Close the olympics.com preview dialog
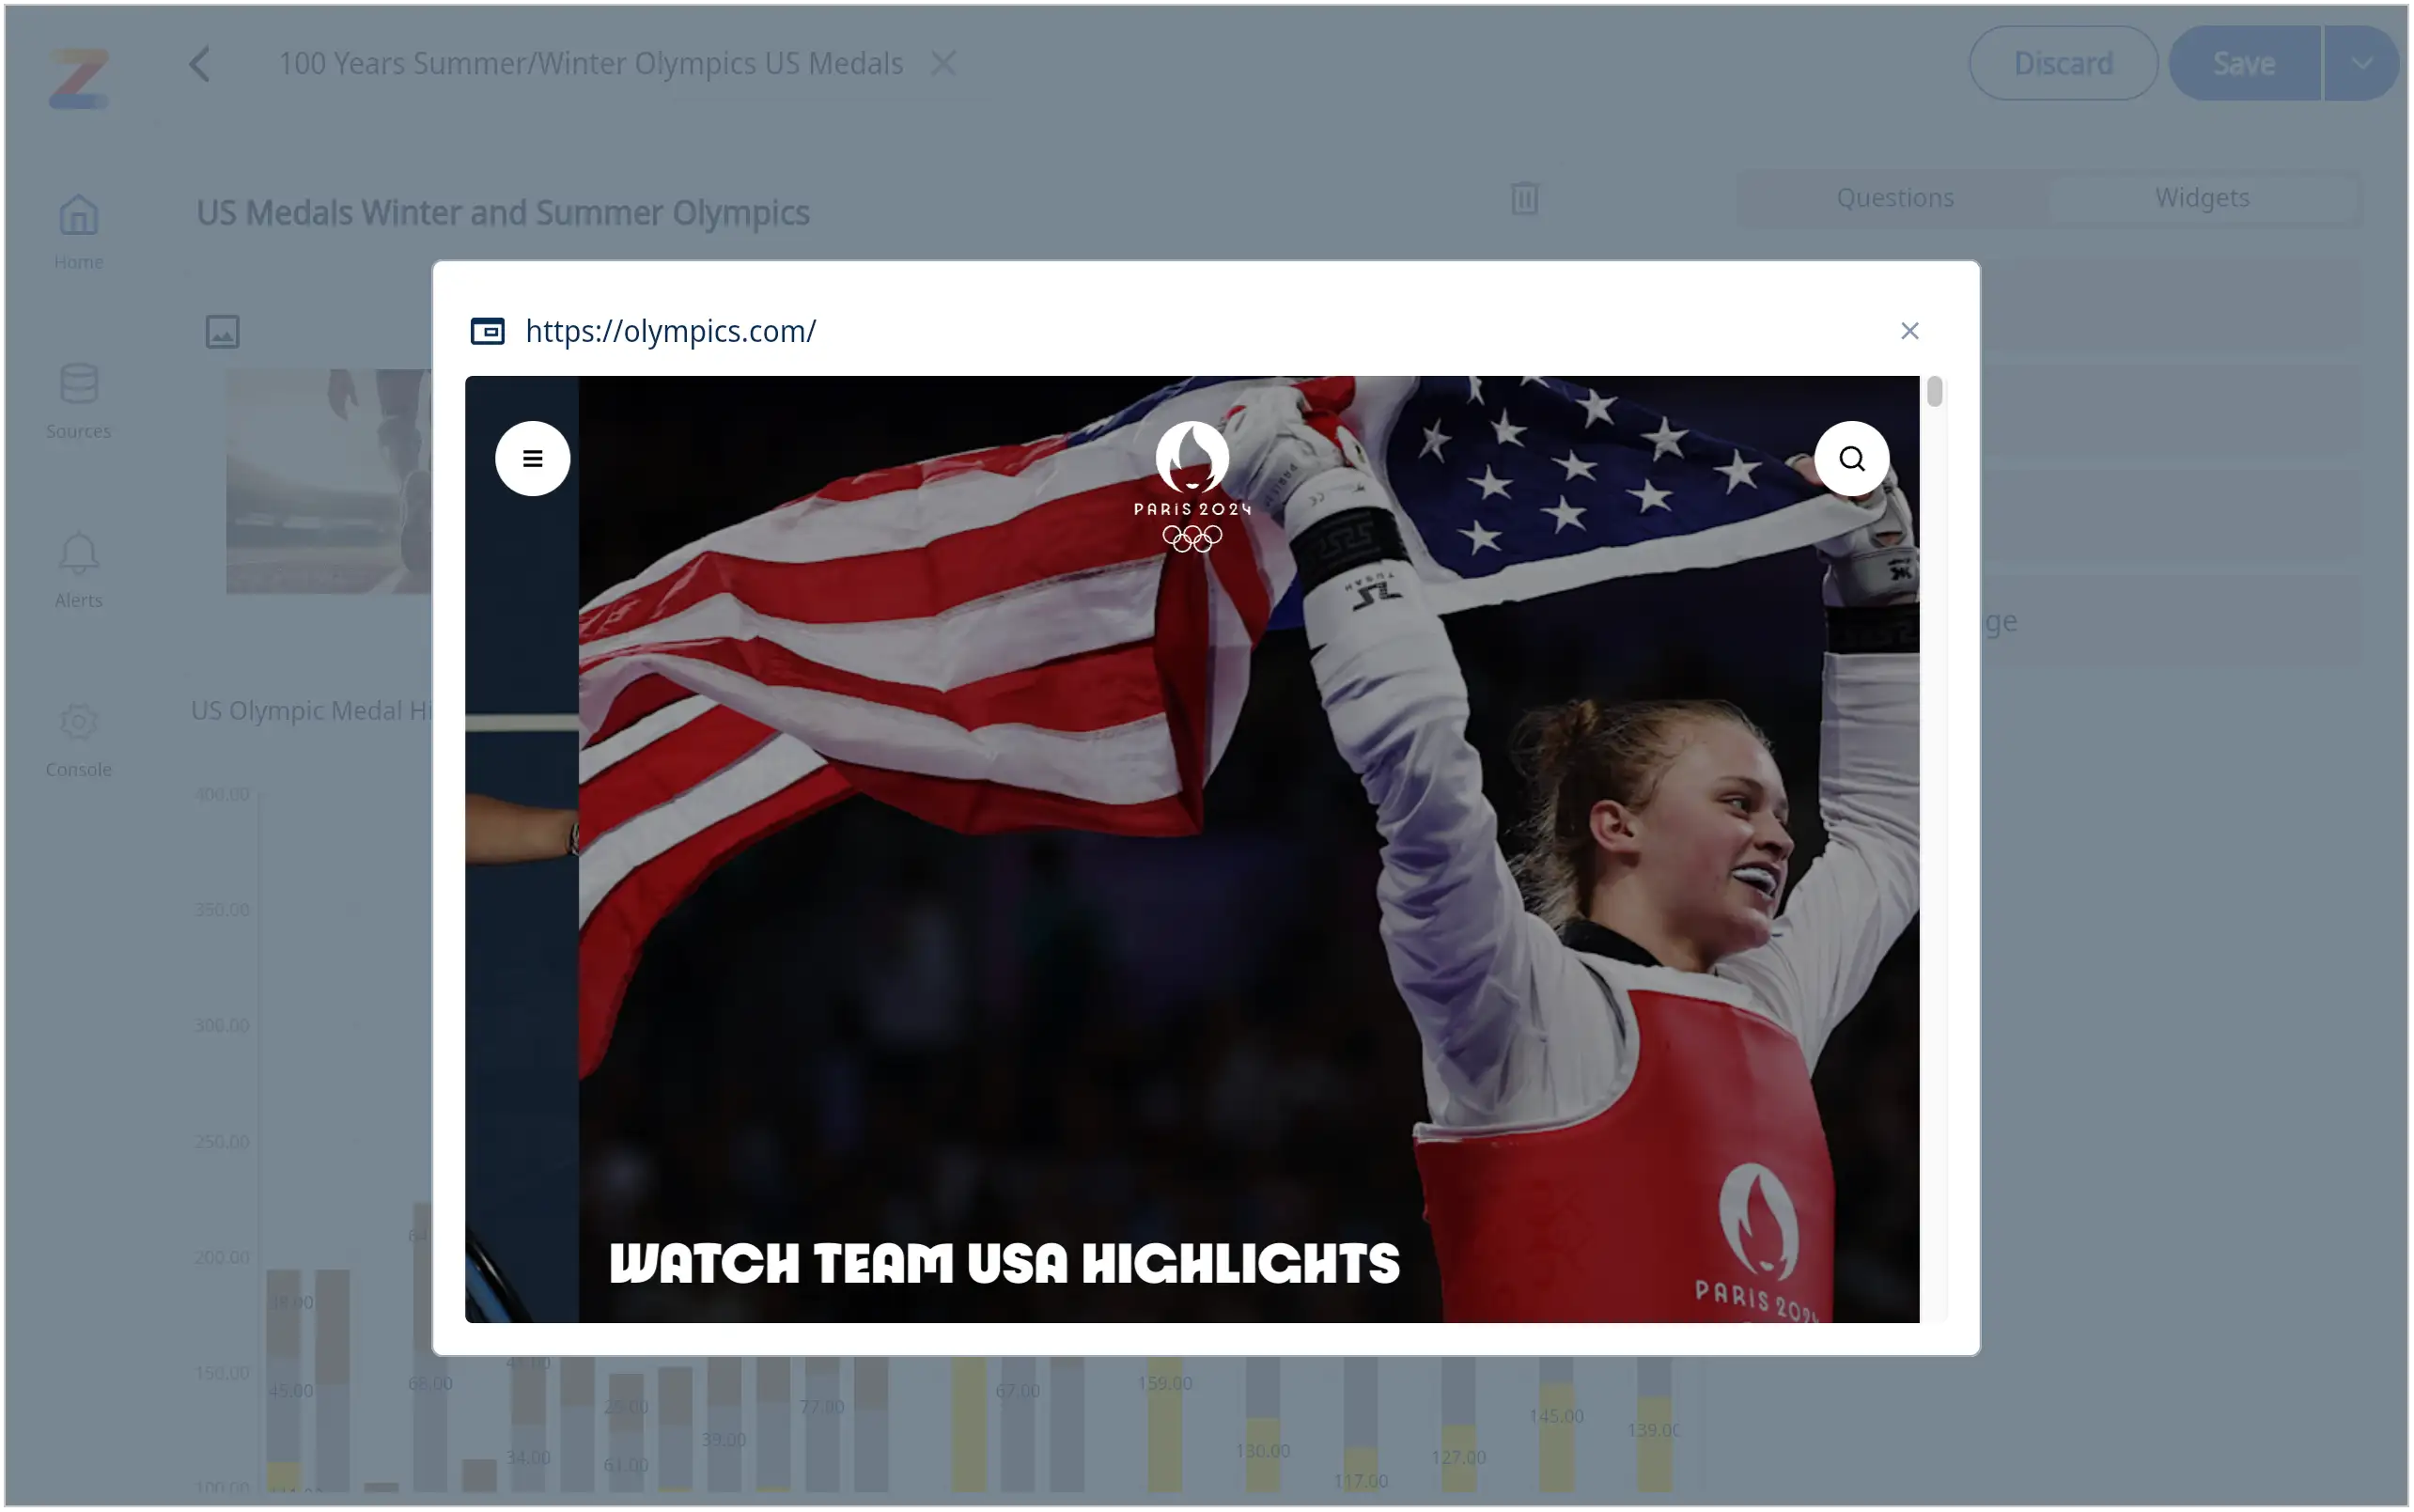This screenshot has height=1512, width=2414. coord(1909,330)
